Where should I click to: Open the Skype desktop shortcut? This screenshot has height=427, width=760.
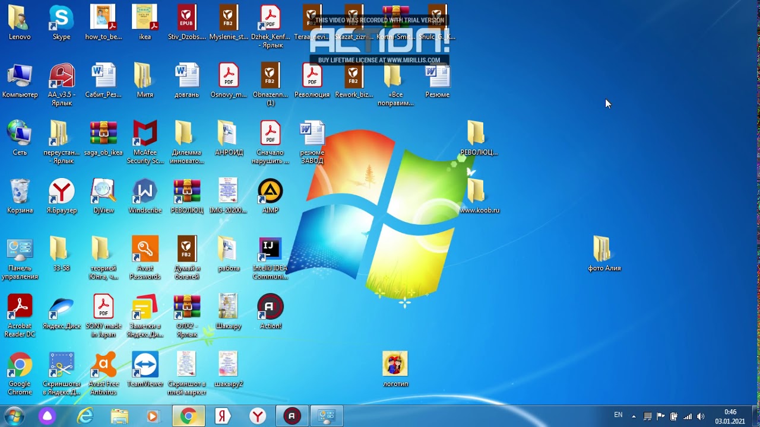[x=61, y=22]
